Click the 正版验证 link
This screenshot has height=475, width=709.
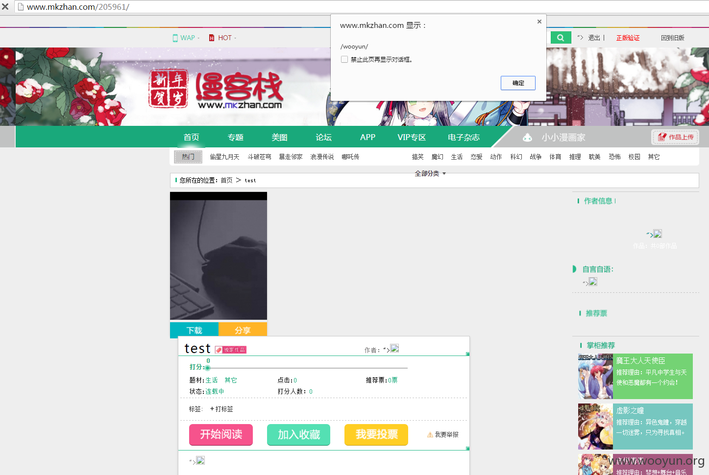628,38
